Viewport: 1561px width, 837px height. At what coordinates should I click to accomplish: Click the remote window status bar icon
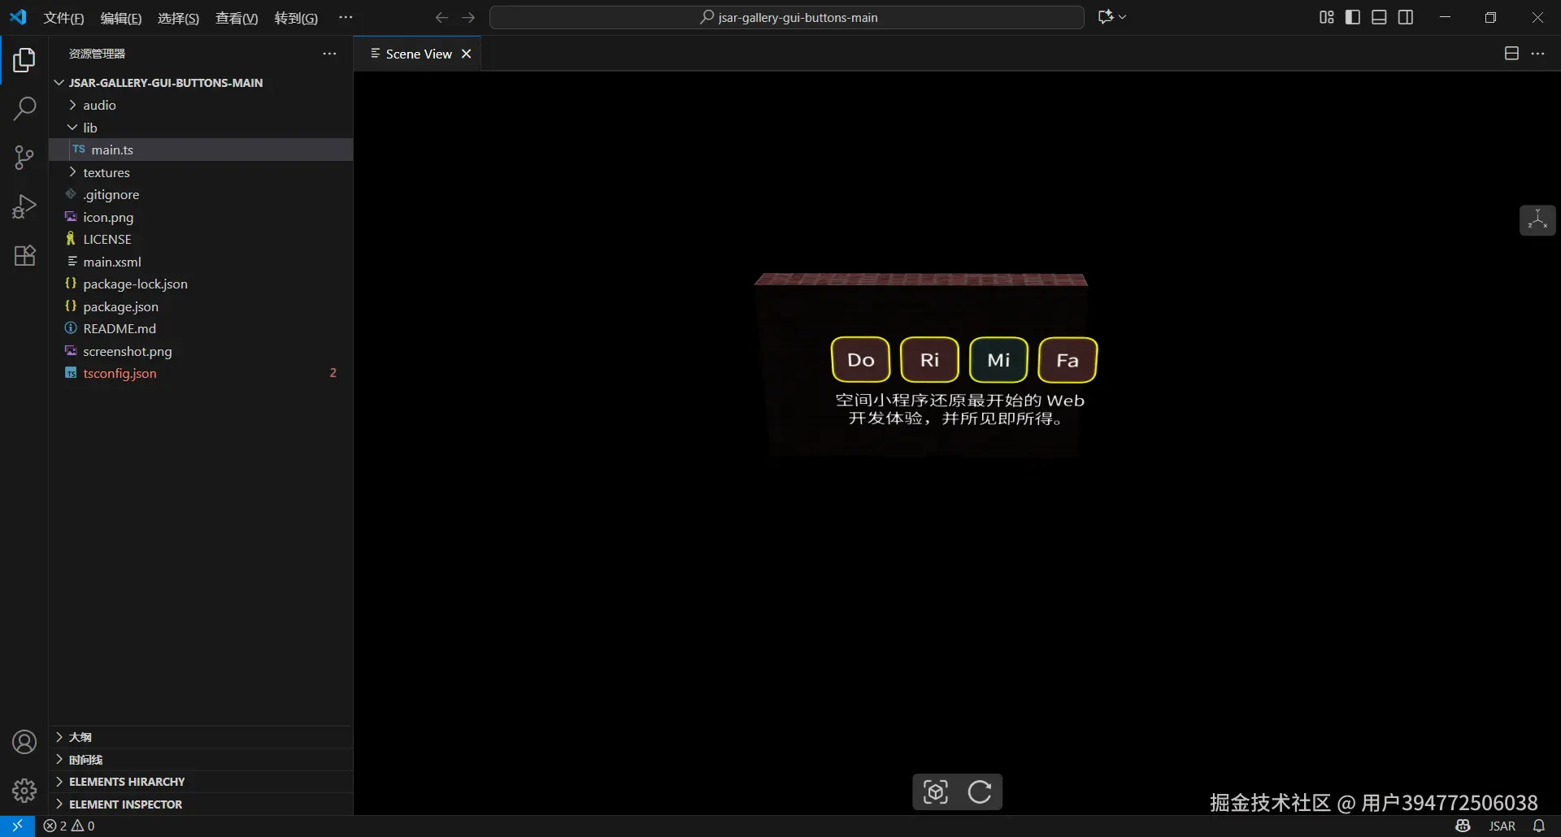click(x=17, y=826)
